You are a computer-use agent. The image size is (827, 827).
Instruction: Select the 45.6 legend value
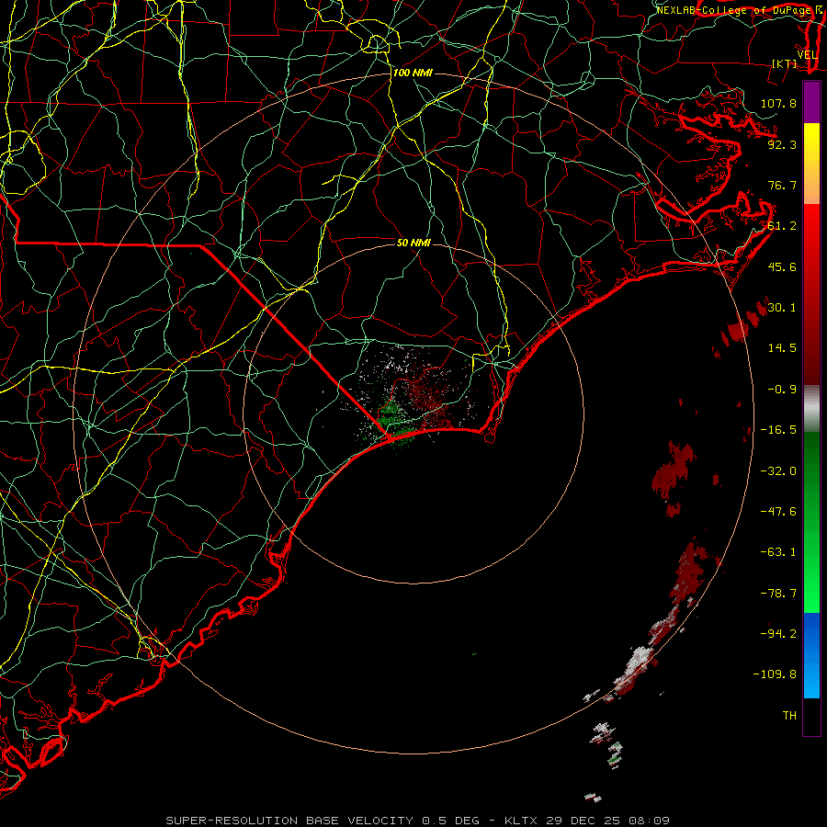coord(782,266)
